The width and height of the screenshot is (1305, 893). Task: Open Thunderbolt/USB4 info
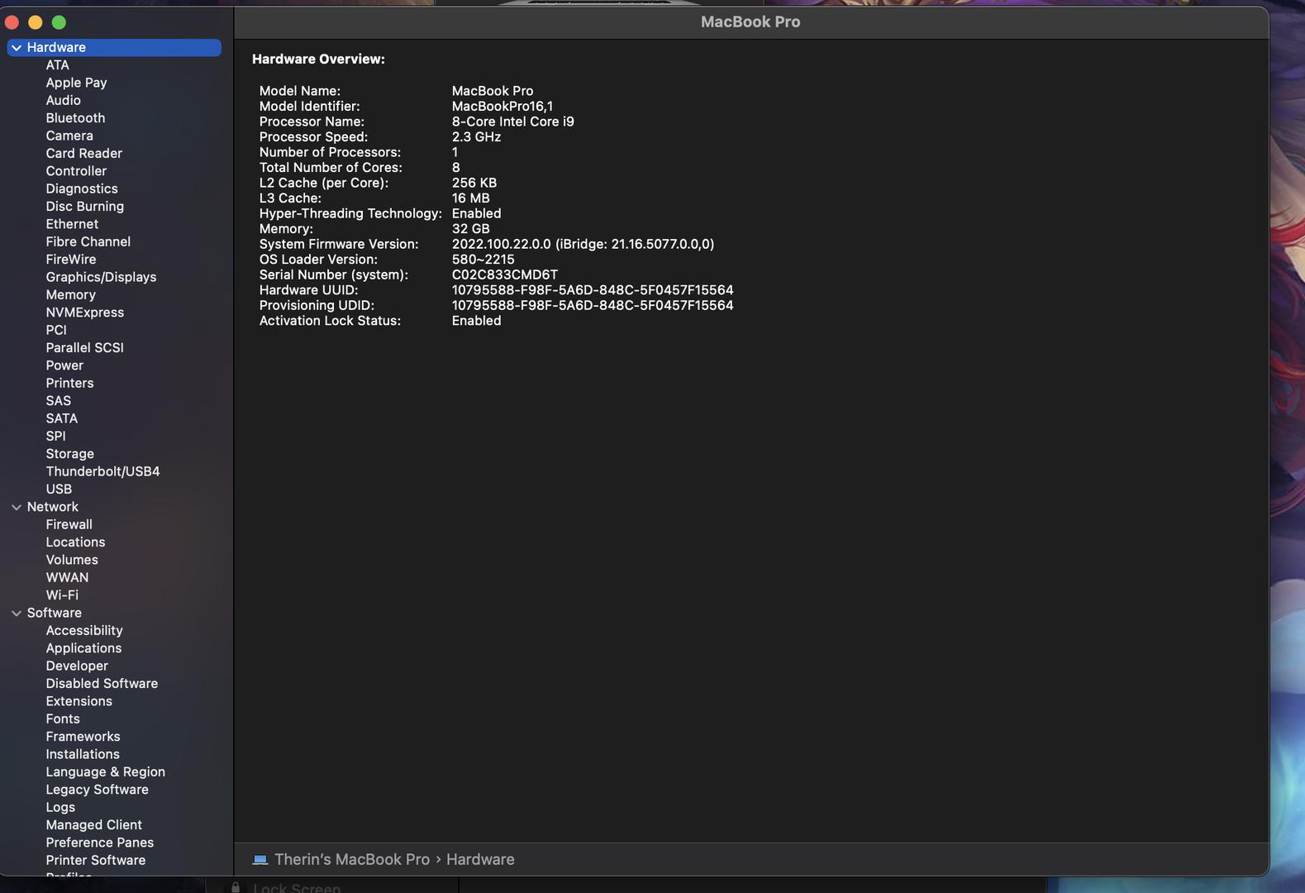pyautogui.click(x=102, y=471)
